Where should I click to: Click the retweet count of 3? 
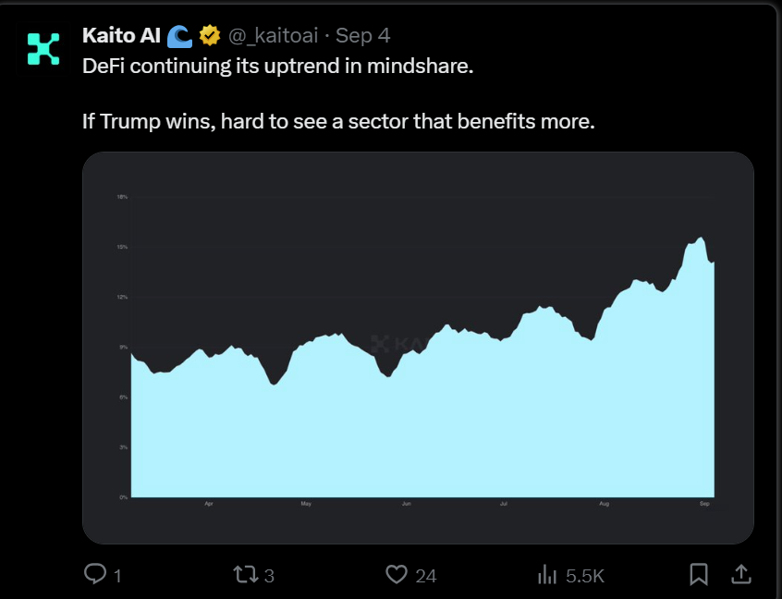coord(269,576)
